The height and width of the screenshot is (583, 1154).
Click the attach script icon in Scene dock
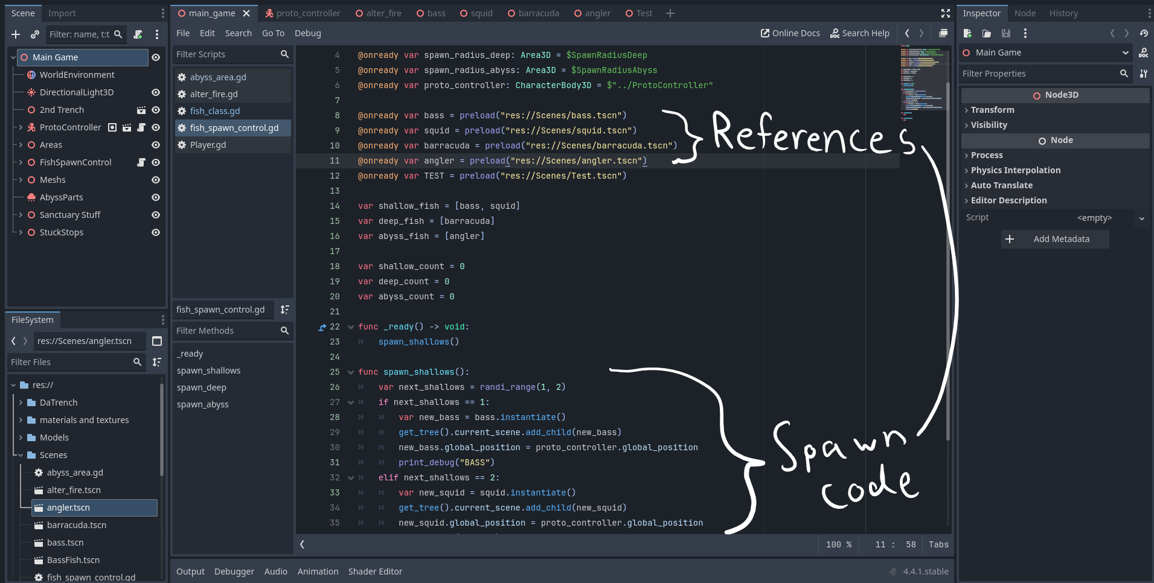(x=138, y=34)
